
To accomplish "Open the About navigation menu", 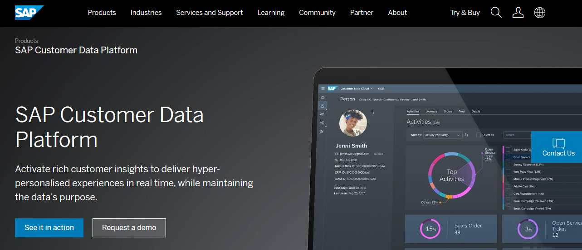I will 397,13.
